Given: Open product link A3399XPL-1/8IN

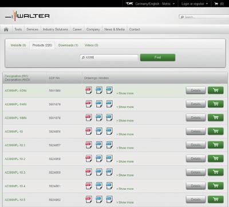Looking at the screenshot, I should tap(15, 118).
